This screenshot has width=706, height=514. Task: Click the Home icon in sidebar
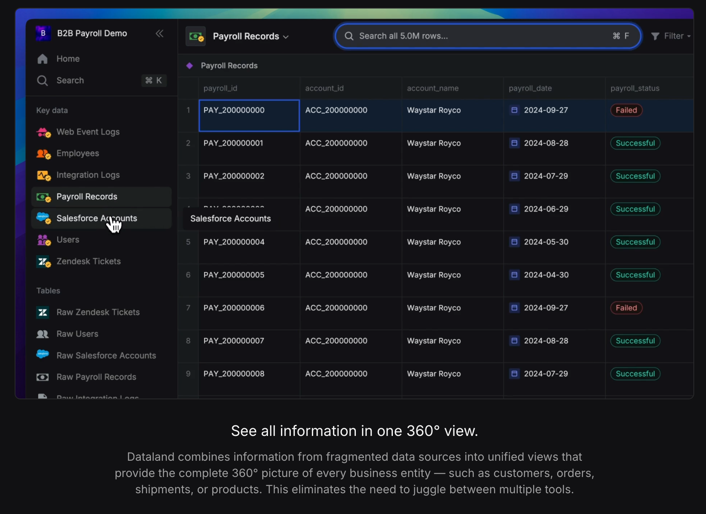[x=43, y=59]
